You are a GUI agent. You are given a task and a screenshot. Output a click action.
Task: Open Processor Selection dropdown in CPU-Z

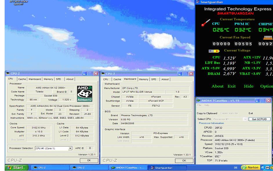pyautogui.click(x=70, y=148)
